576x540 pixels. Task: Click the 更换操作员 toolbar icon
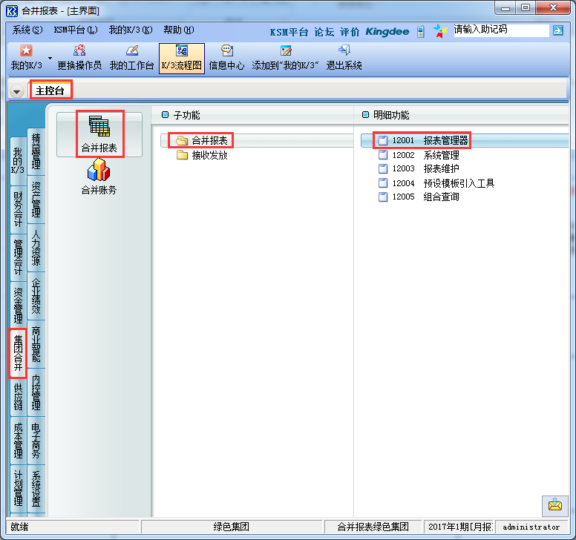point(79,58)
